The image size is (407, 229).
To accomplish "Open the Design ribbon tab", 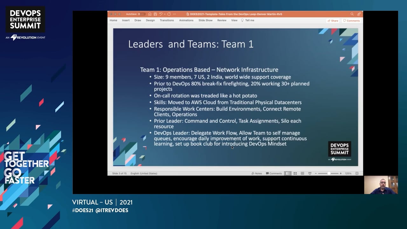I will point(150,20).
